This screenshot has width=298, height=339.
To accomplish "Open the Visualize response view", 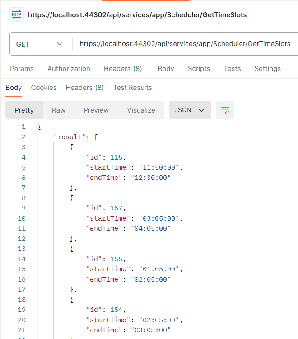I will [x=141, y=110].
